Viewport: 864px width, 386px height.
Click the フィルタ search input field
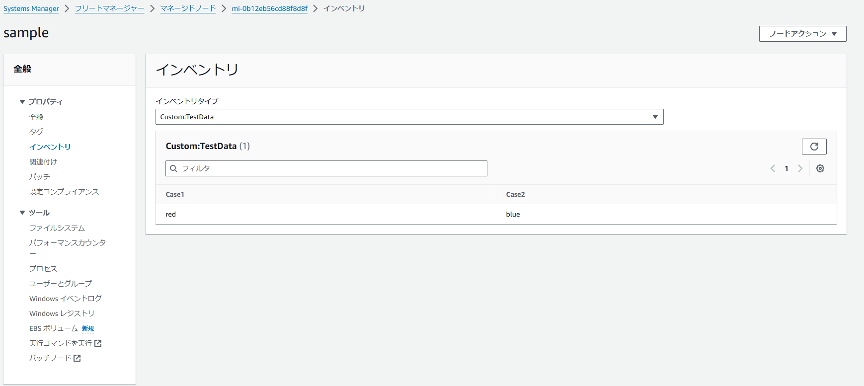point(326,168)
